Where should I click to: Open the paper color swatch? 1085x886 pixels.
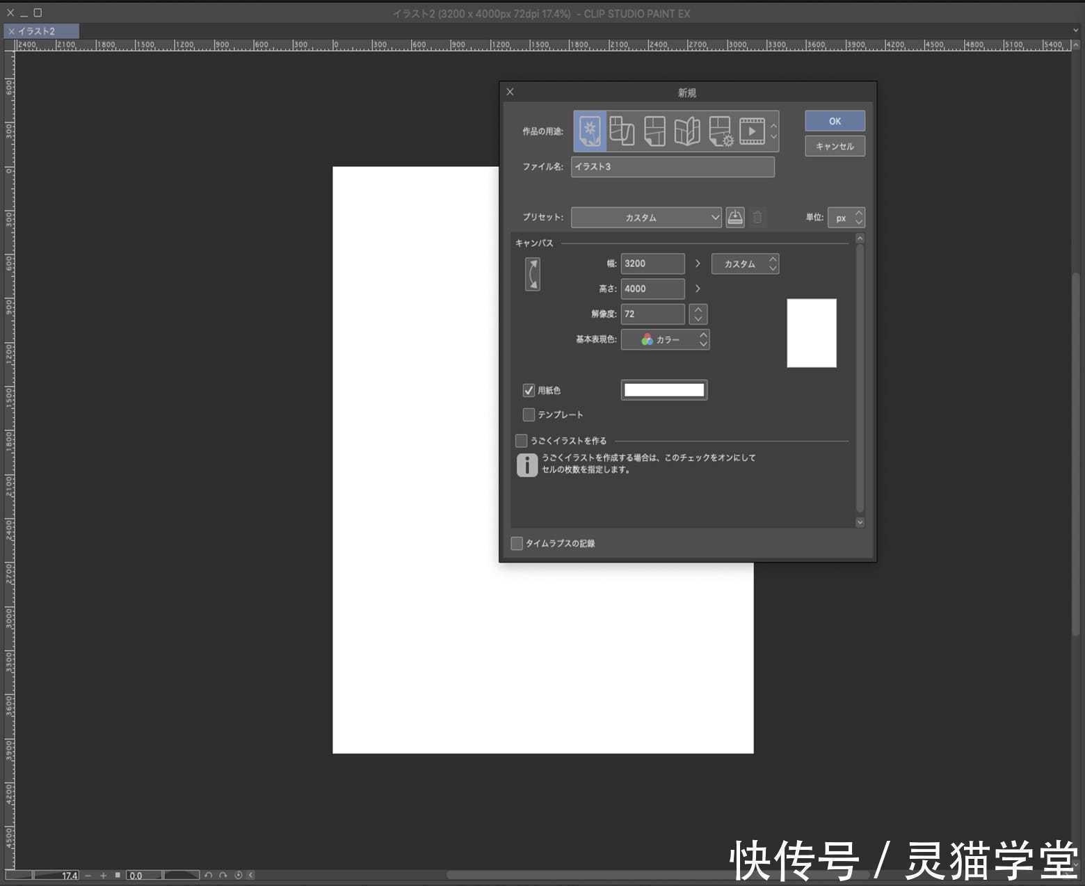tap(664, 389)
